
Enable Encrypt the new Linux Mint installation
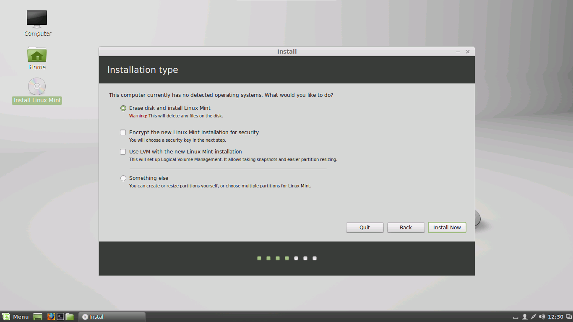pos(123,132)
